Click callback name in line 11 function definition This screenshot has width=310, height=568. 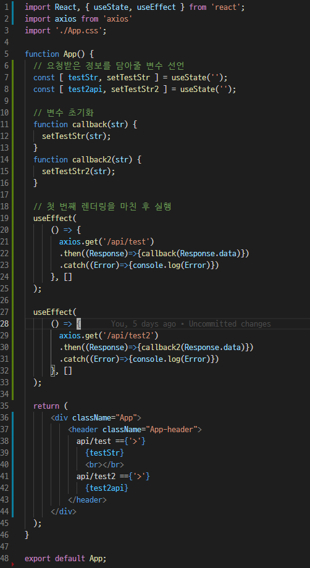point(90,124)
